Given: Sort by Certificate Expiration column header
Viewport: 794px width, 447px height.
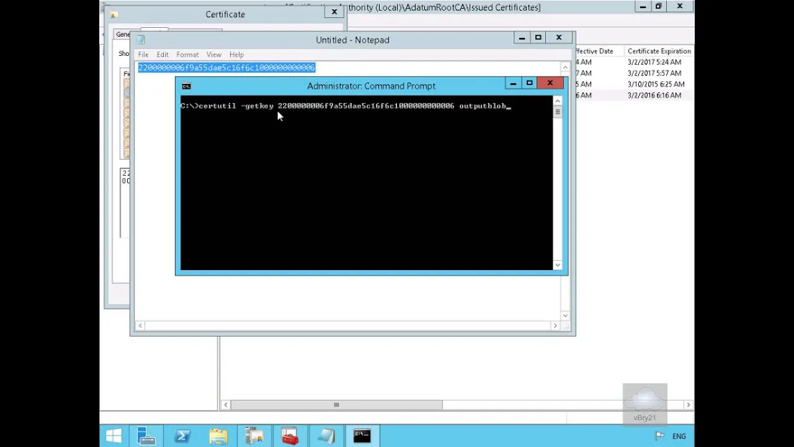Looking at the screenshot, I should pos(659,51).
